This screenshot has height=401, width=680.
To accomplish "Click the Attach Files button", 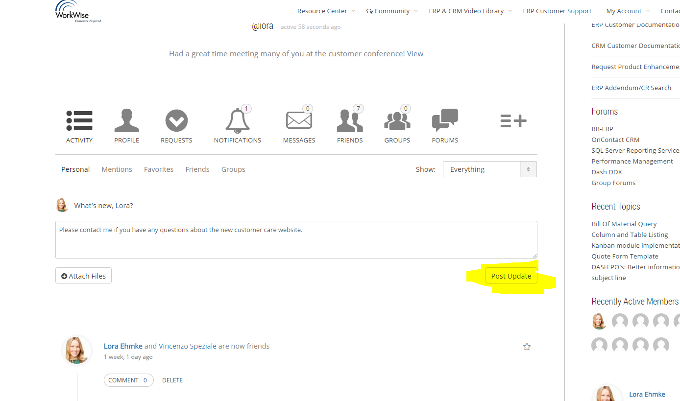I will click(83, 276).
